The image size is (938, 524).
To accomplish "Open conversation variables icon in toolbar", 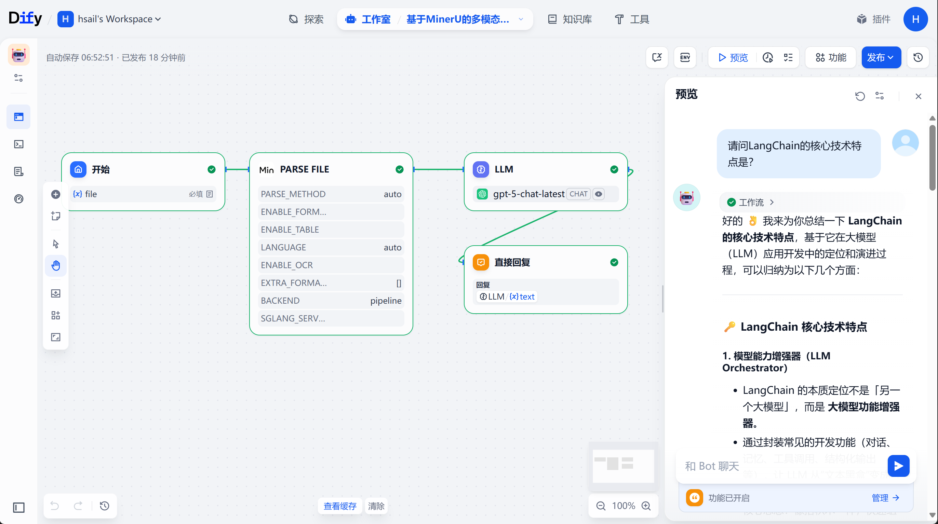I will pyautogui.click(x=657, y=57).
